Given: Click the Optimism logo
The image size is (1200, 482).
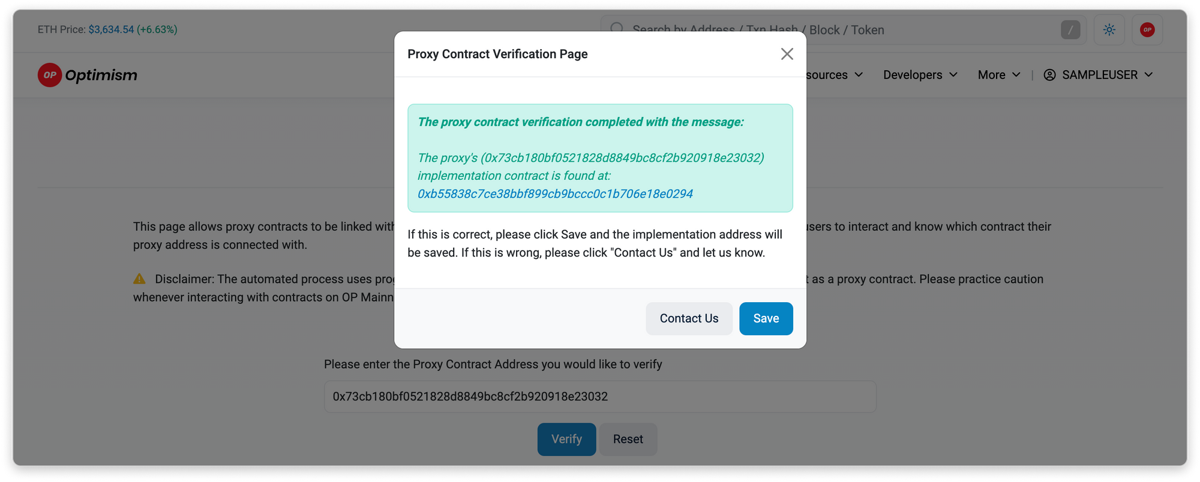Looking at the screenshot, I should click(88, 75).
